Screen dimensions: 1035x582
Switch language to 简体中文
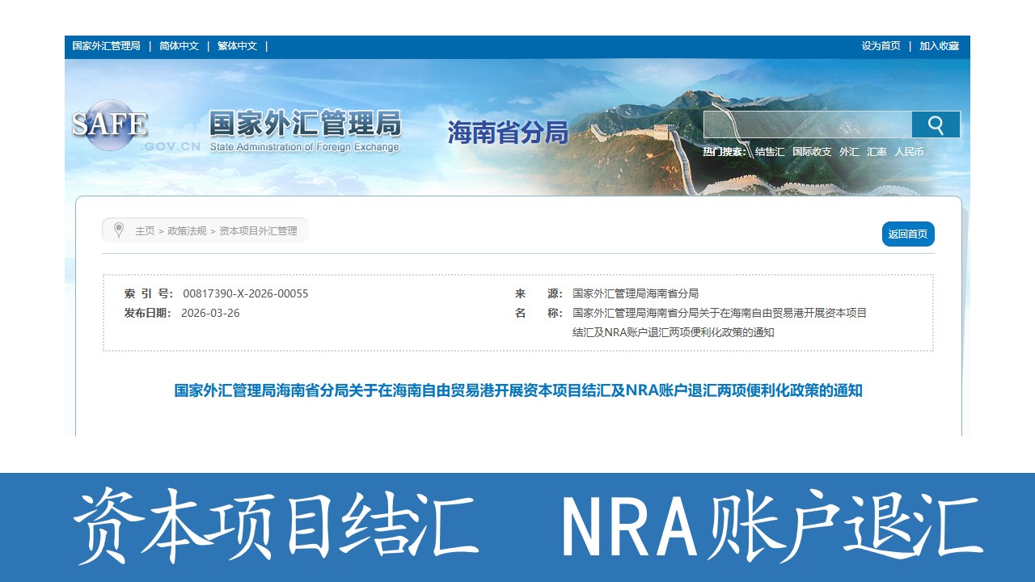pyautogui.click(x=179, y=46)
